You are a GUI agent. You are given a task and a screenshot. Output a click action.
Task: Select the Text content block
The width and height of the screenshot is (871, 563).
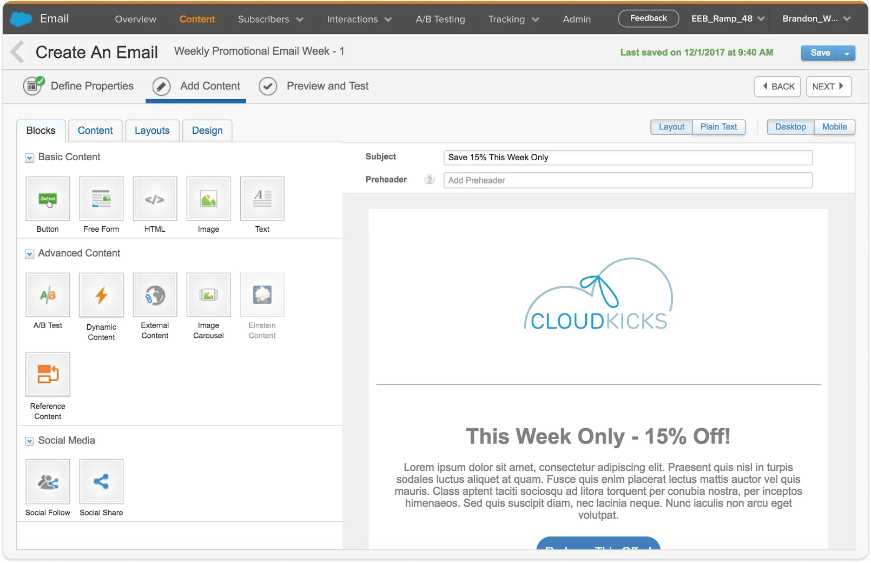pos(262,199)
